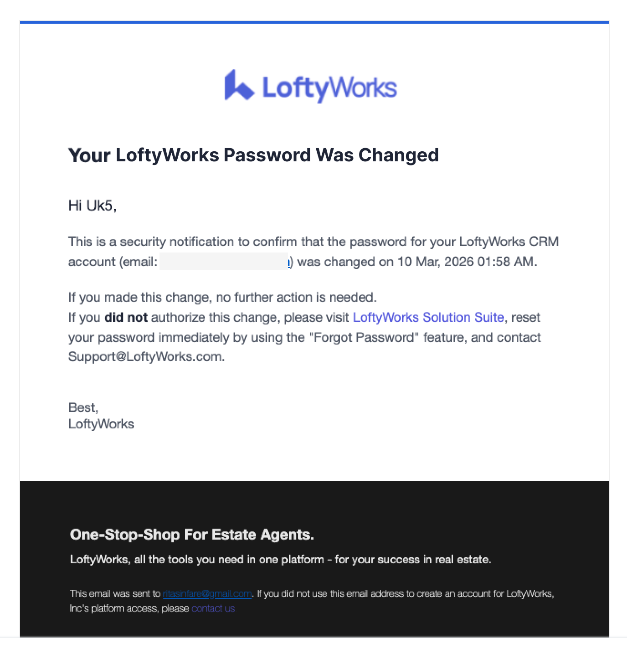Click the "security notification" opening sentence
Viewport: 627px width, 659px height.
[x=313, y=242]
